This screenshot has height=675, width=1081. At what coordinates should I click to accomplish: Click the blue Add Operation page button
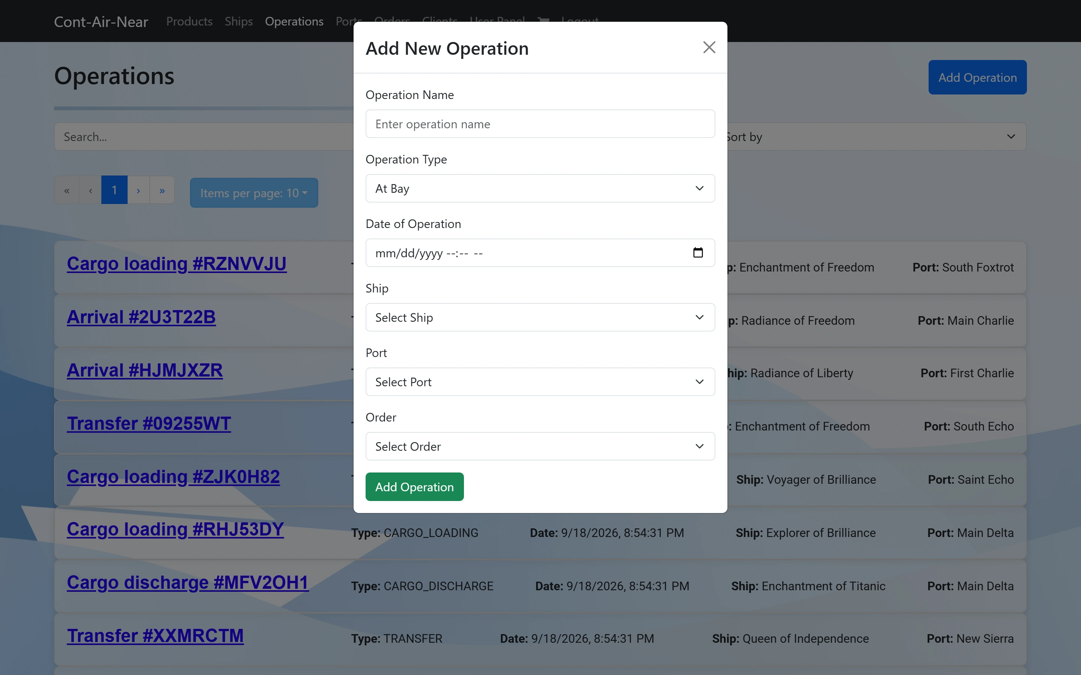977,77
